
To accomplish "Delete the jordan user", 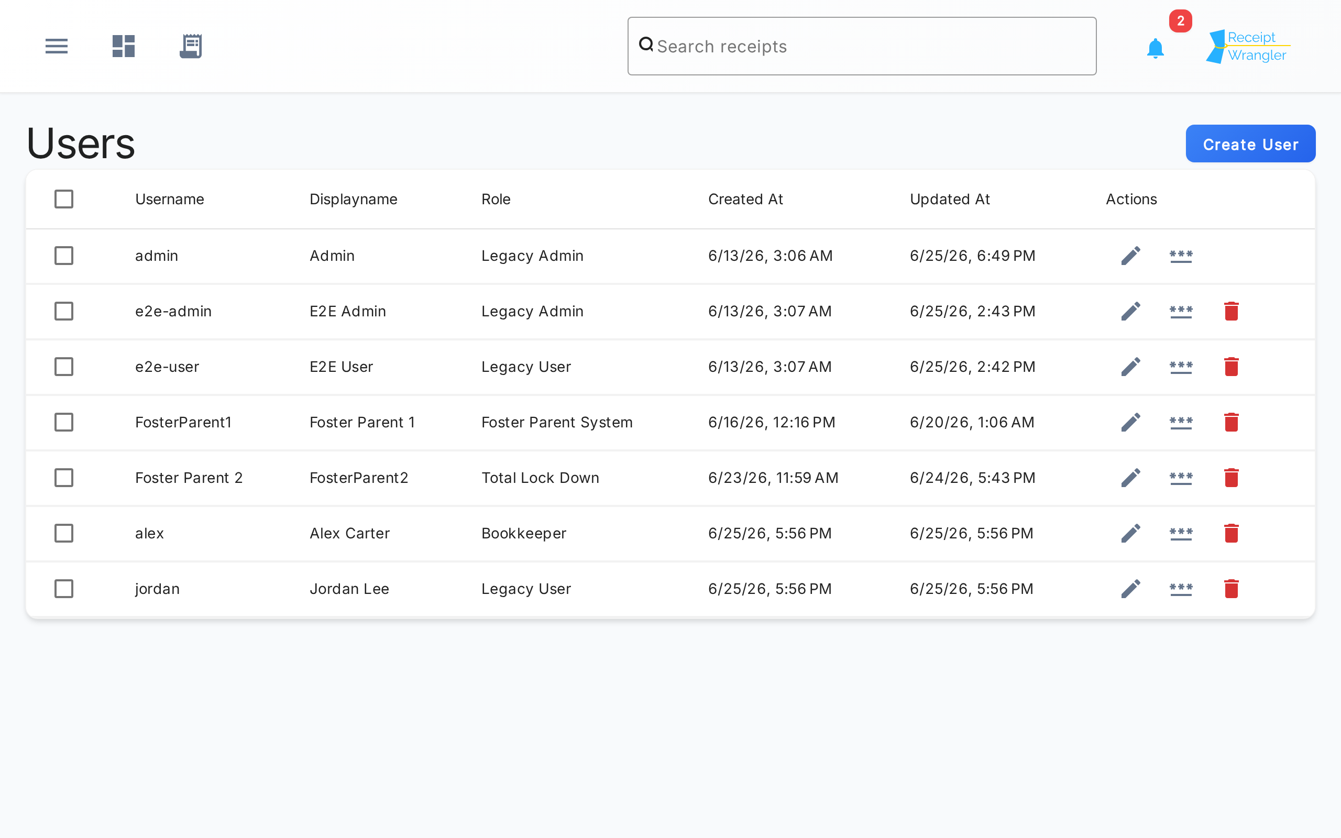I will (1232, 588).
